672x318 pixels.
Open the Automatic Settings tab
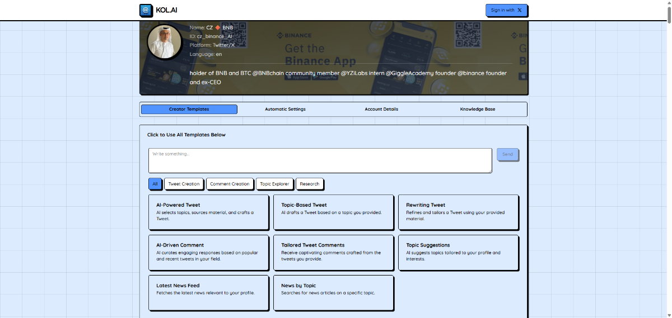(286, 109)
